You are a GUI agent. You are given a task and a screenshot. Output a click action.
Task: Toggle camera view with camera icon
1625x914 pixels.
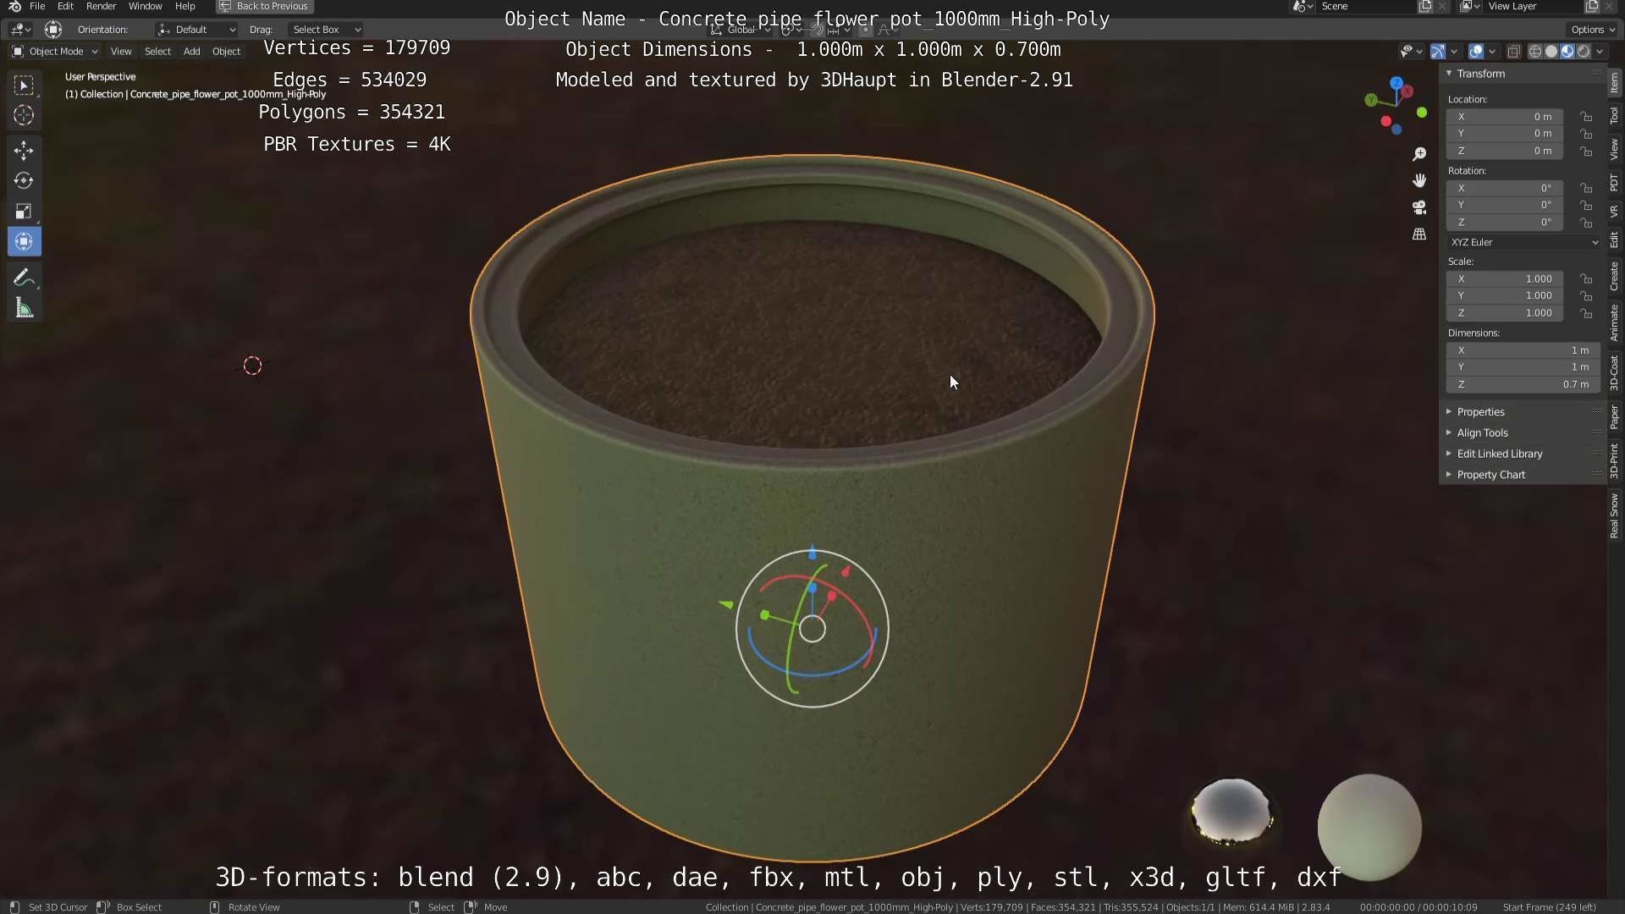click(x=1419, y=207)
